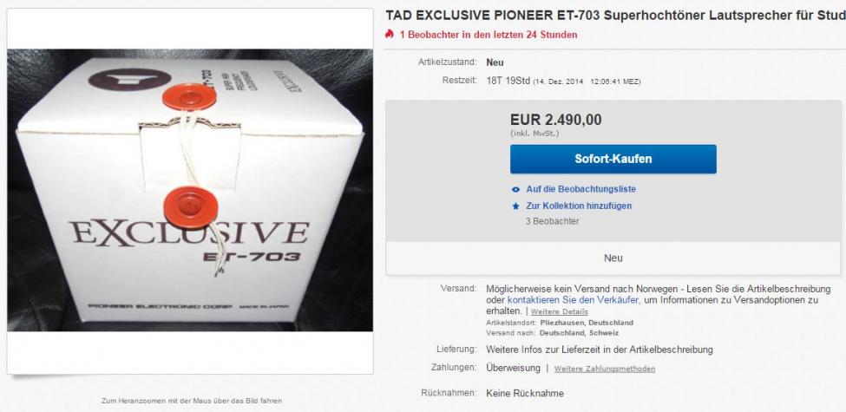Click the EUR 2.490,00 price text
This screenshot has width=846, height=412.
[x=555, y=120]
